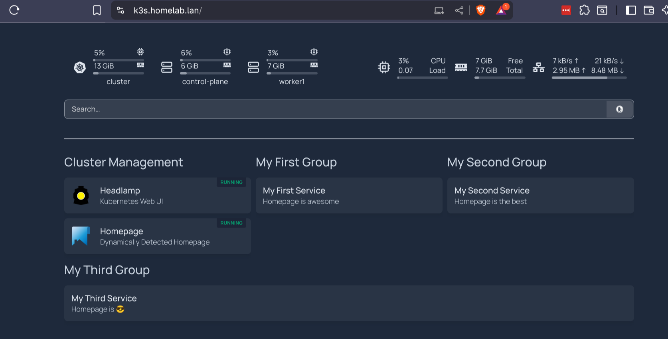
Task: Click the search provider button in search bar
Action: 619,109
